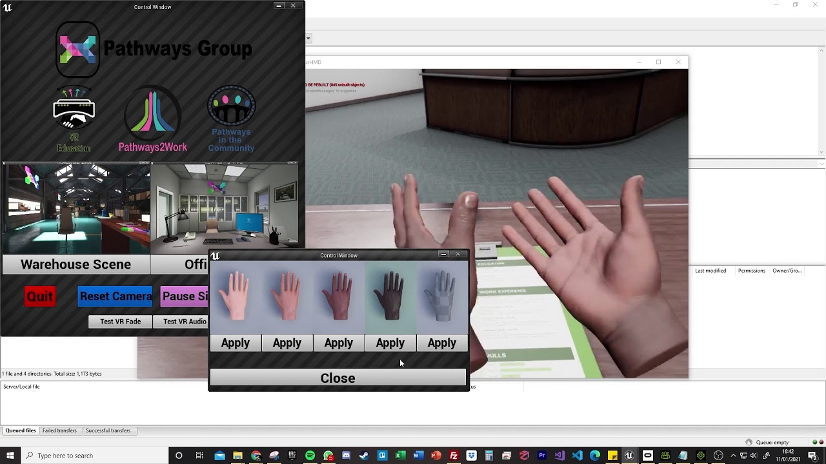Switch to the Successful transfers tab
826x464 pixels.
(108, 430)
